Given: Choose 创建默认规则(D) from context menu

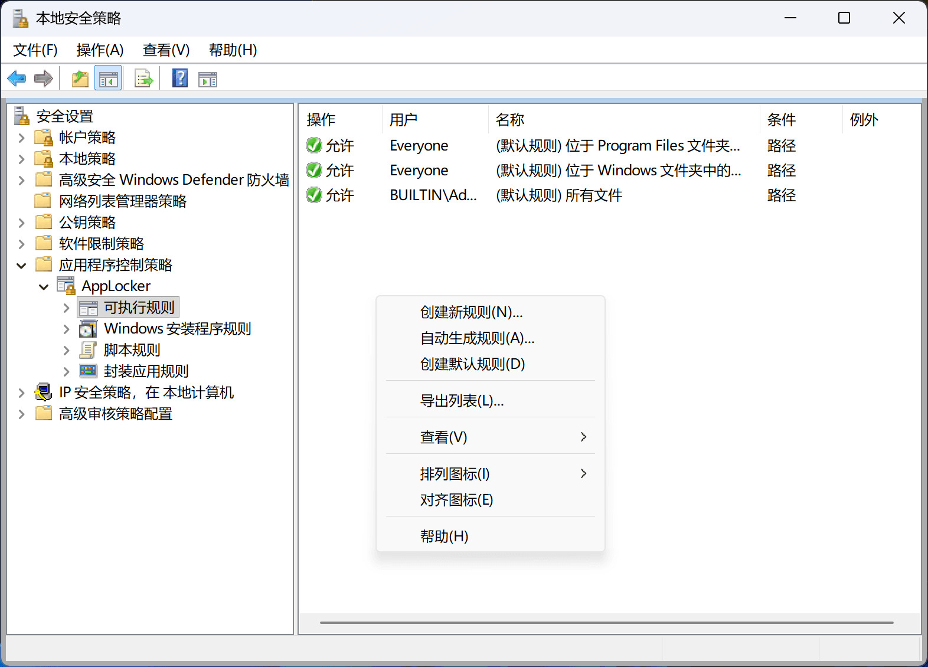Looking at the screenshot, I should pos(472,364).
